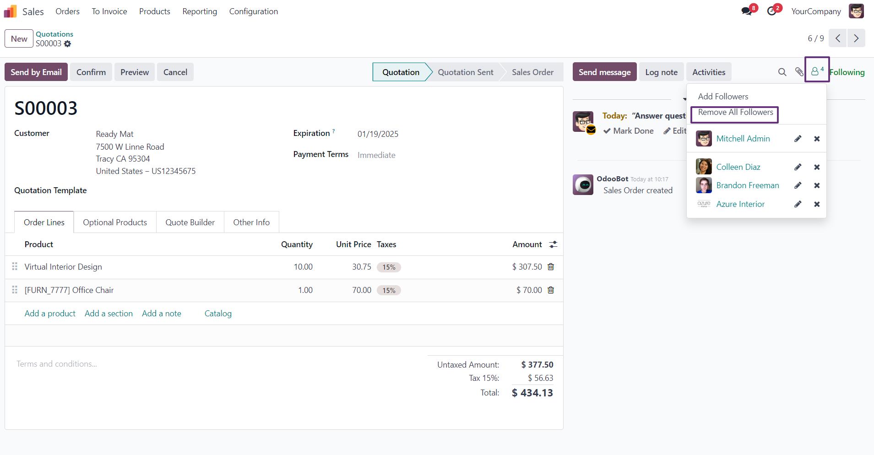Screen dimensions: 874x455
Task: Click the Send by Email button
Action: point(36,72)
